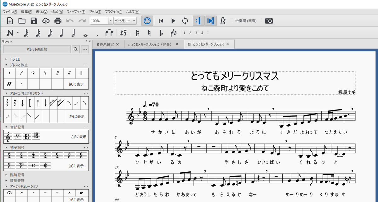Image resolution: width=378 pixels, height=202 pixels.
Task: Choose the bass clef in palette
Action: [17, 137]
